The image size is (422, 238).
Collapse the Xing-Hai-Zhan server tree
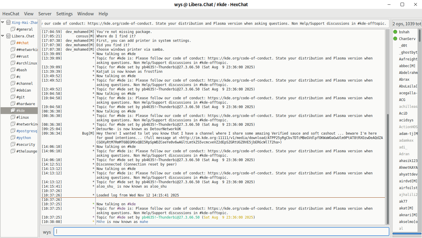3,23
